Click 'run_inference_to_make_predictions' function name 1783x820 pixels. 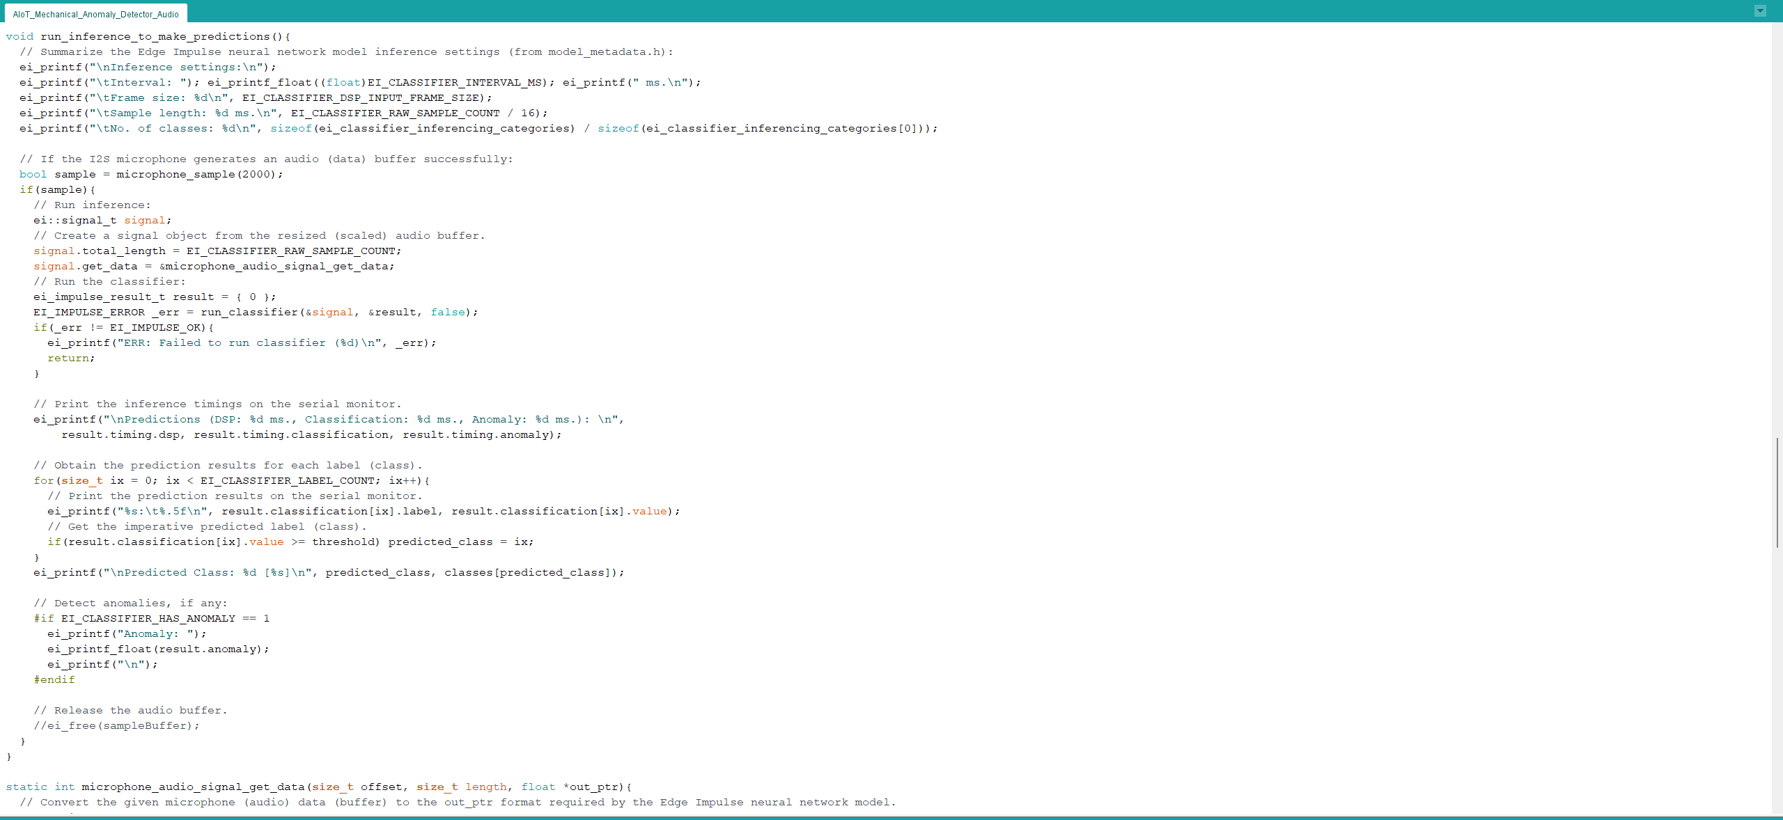155,36
